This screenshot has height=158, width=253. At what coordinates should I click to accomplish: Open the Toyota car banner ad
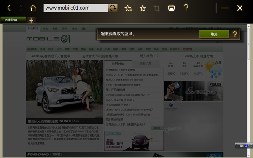[x=134, y=141]
